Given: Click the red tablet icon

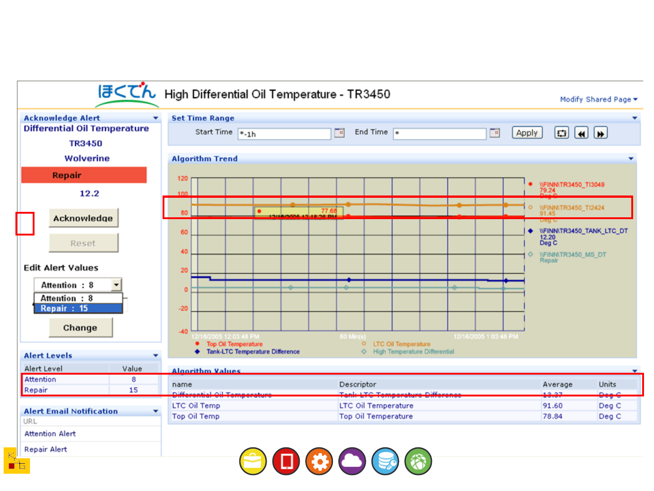Looking at the screenshot, I should pyautogui.click(x=286, y=461).
